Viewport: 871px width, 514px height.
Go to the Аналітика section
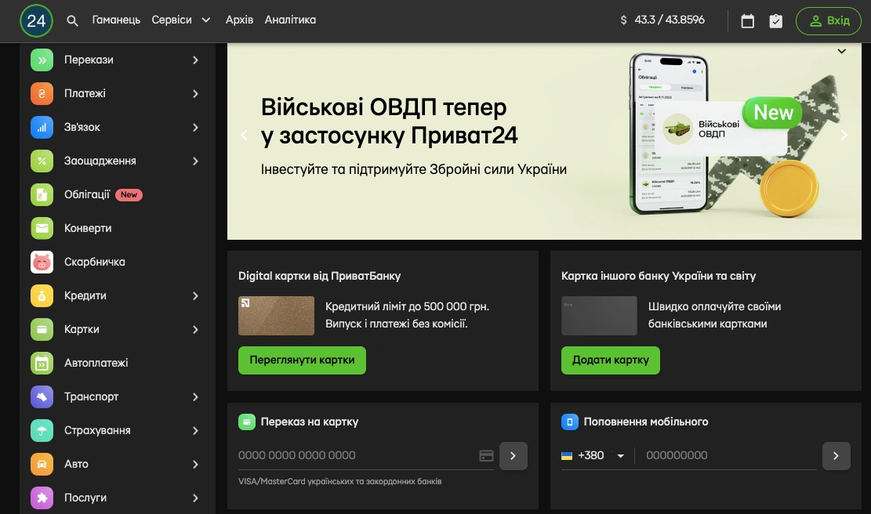(290, 20)
